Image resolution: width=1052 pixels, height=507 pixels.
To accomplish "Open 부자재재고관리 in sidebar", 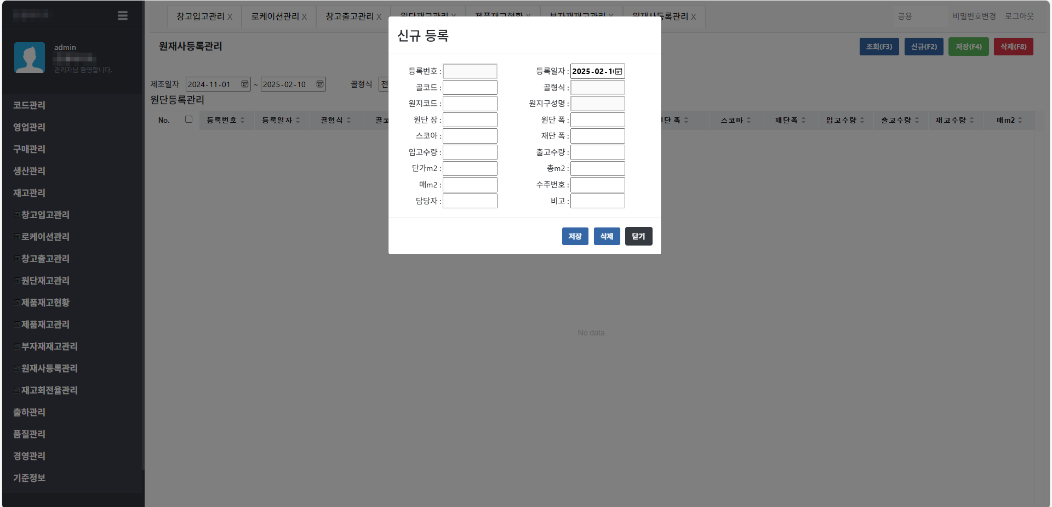I will click(x=49, y=346).
